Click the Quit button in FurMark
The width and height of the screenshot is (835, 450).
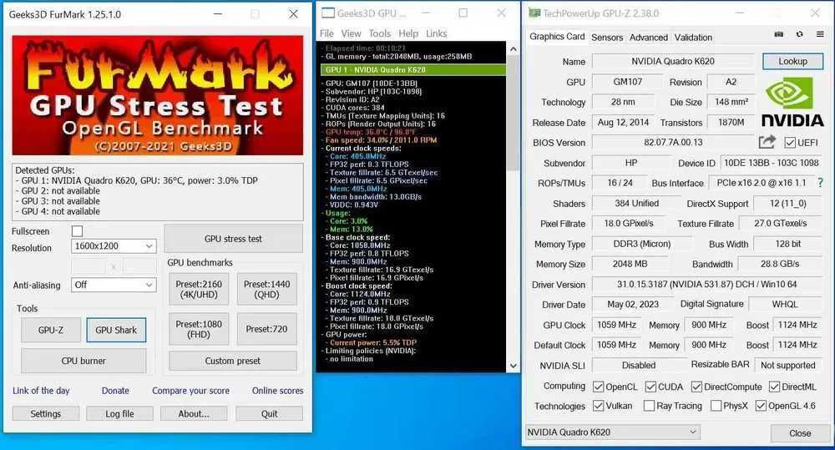(x=270, y=413)
